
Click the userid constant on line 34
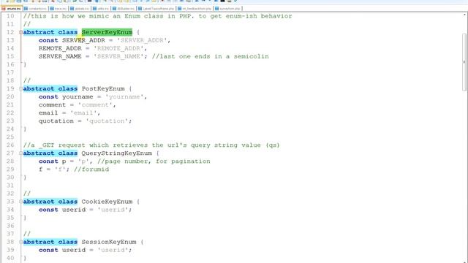(x=74, y=210)
